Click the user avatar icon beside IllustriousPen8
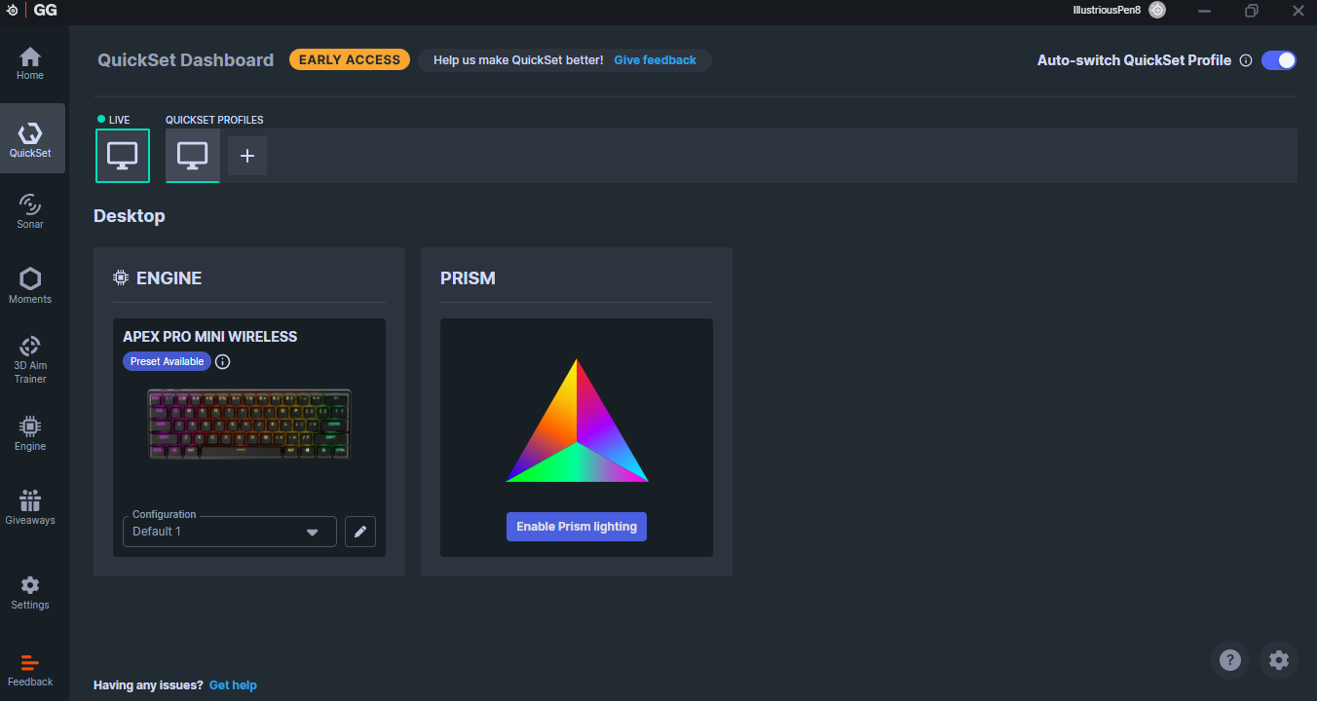This screenshot has width=1317, height=701. (1157, 10)
